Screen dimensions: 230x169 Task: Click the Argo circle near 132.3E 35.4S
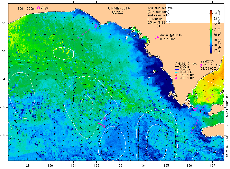pyautogui.click(x=105, y=119)
